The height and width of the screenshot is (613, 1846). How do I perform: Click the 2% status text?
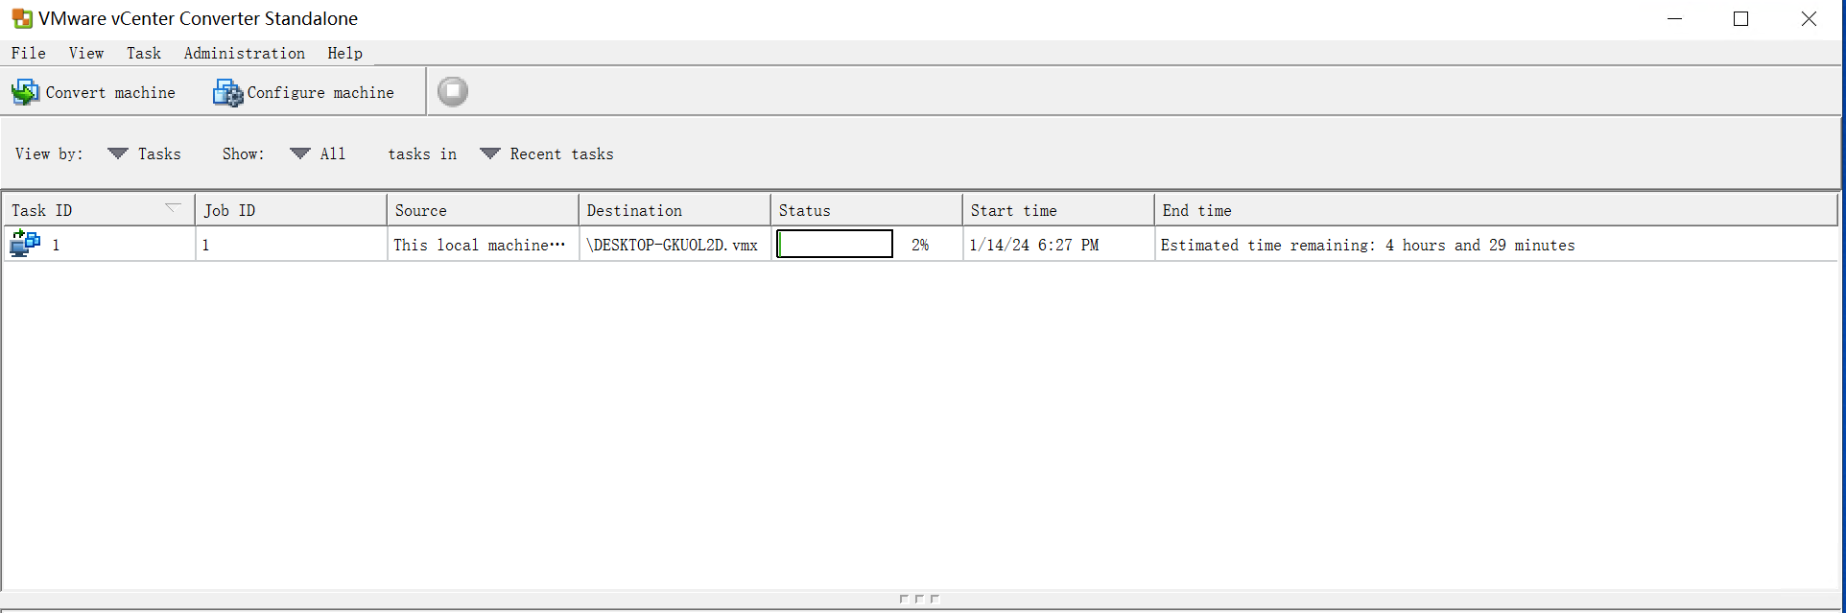tap(920, 245)
